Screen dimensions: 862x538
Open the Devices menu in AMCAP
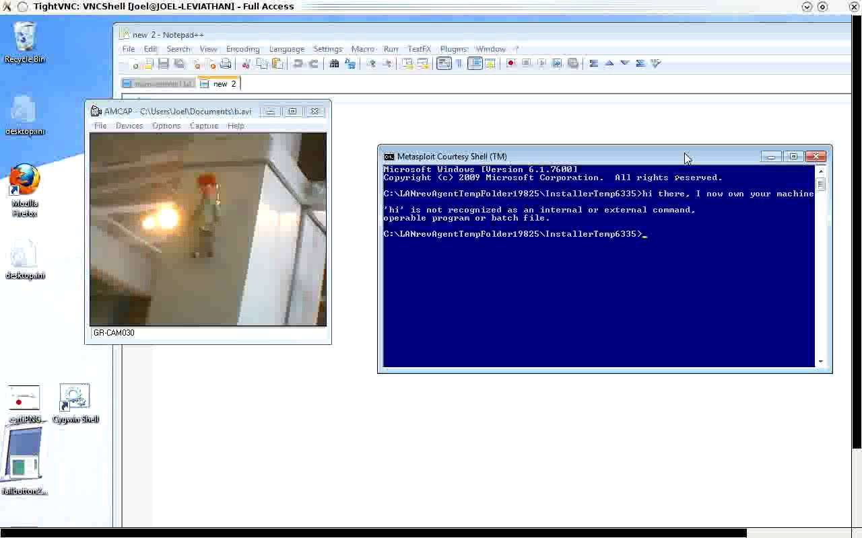(x=129, y=126)
